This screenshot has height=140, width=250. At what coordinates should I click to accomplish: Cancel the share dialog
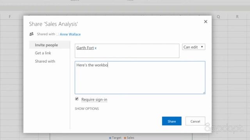(195, 121)
